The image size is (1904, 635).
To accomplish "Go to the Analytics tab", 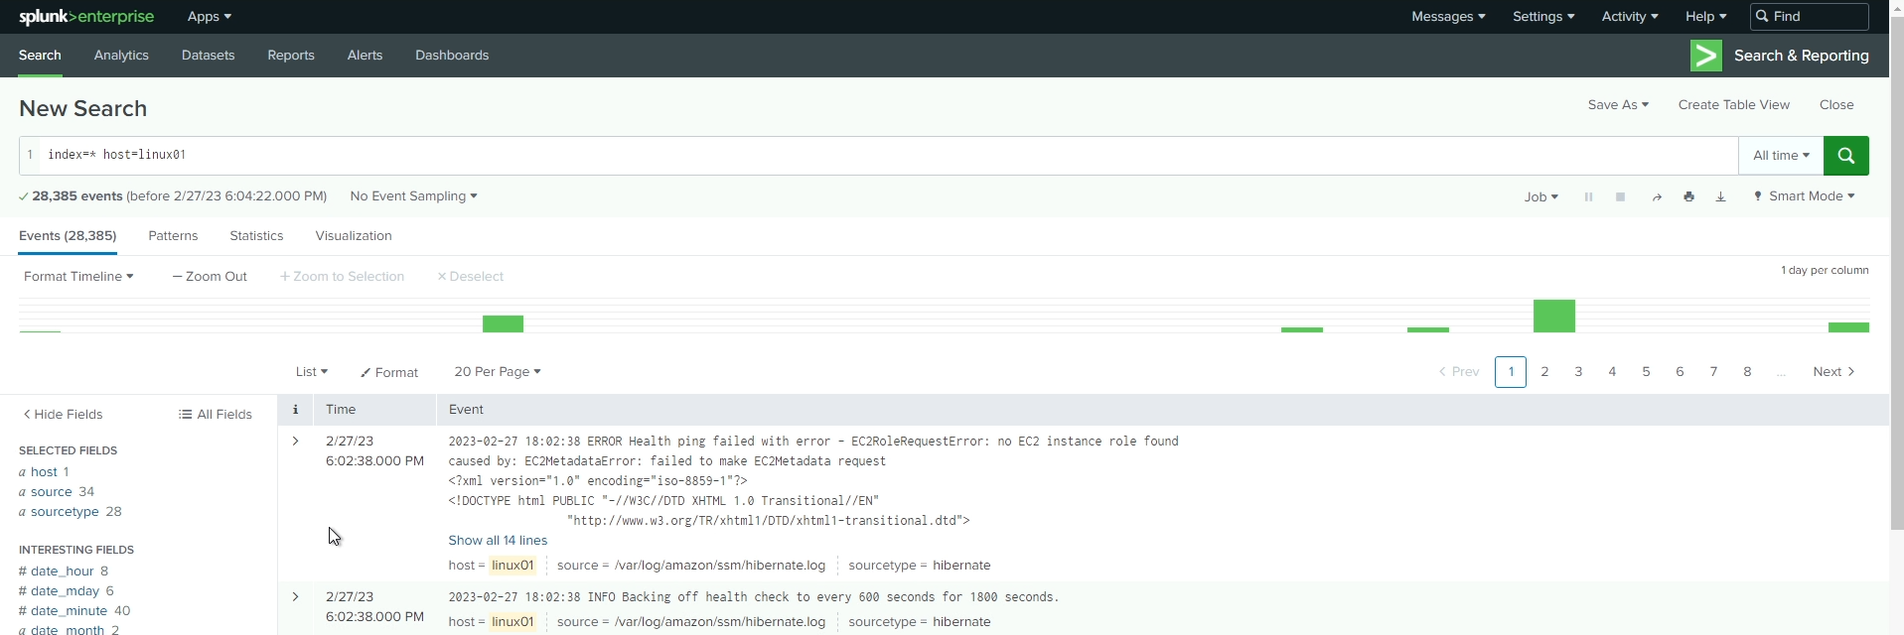I will 121,56.
